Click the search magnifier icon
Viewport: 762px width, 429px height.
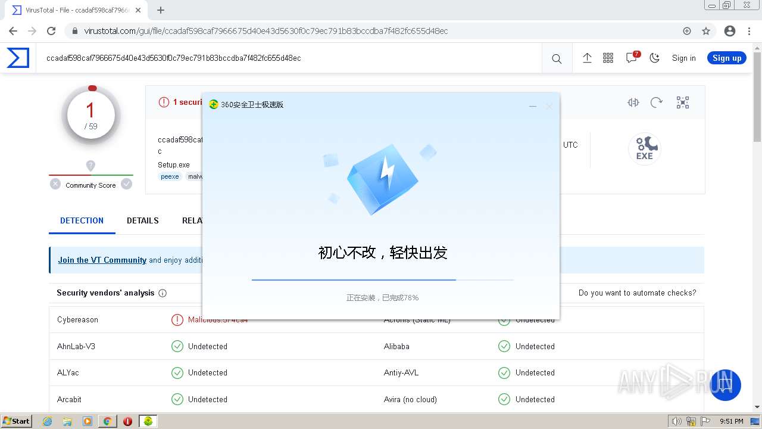(557, 58)
